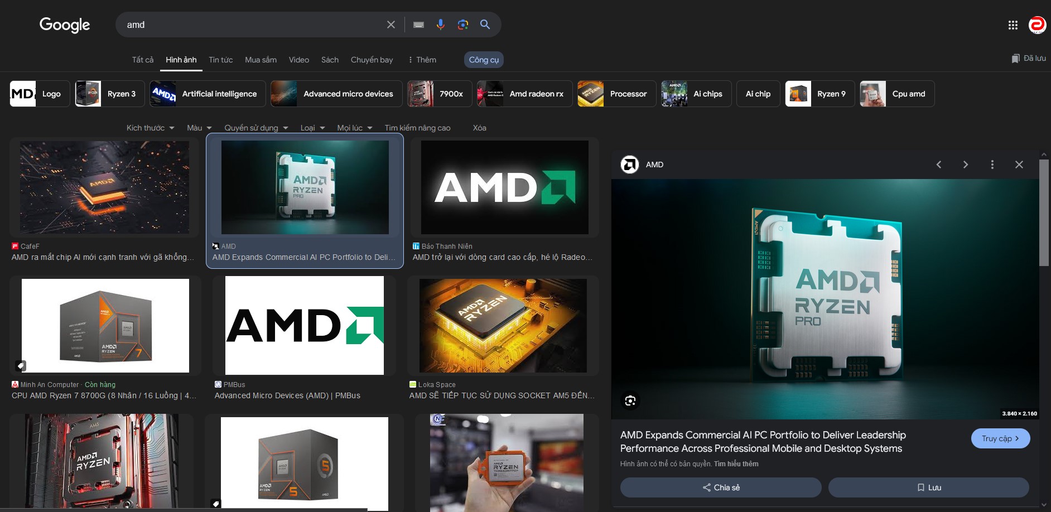Select the 7900x suggestion chip
Screen dimensions: 1051x512
440,94
